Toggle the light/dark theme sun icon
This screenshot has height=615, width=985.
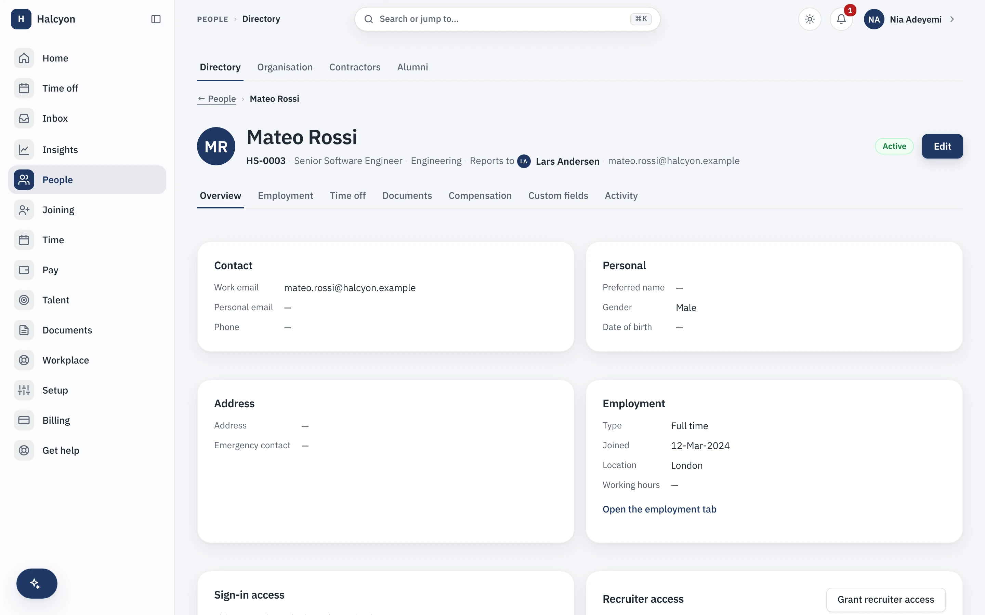[810, 19]
